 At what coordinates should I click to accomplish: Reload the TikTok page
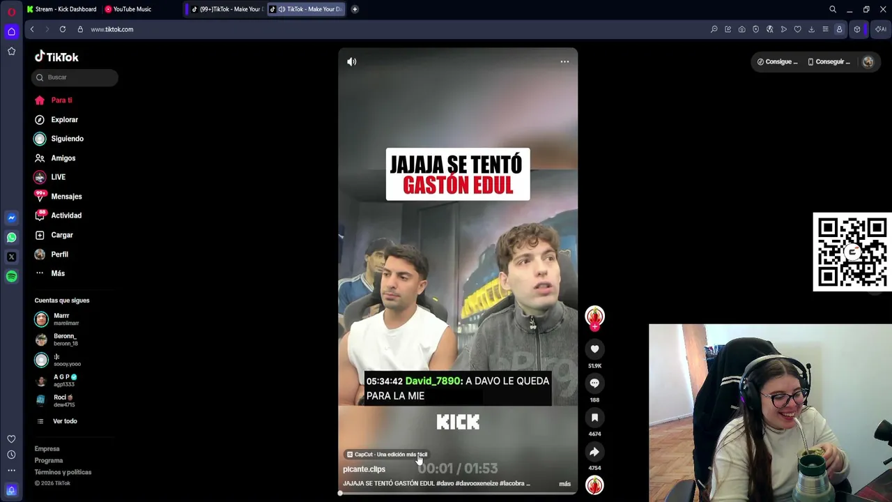click(63, 29)
